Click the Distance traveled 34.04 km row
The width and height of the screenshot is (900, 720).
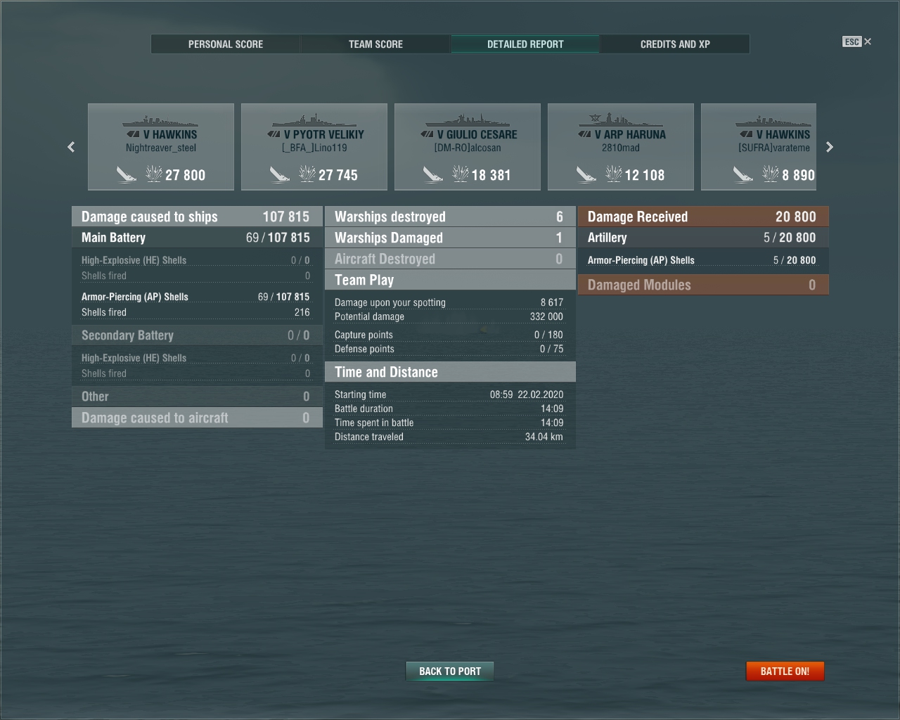pos(449,437)
